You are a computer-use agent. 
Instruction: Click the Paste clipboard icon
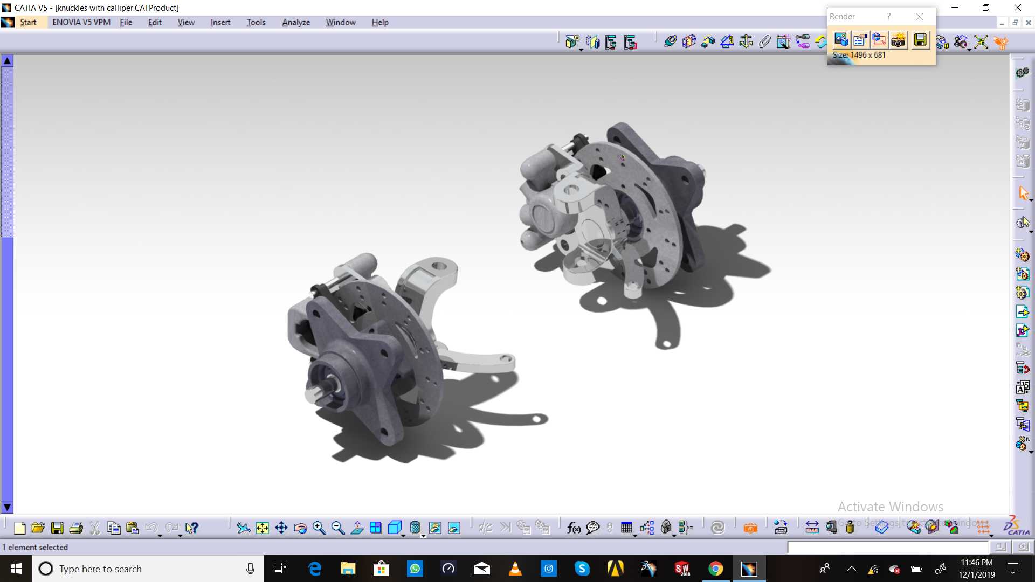pyautogui.click(x=133, y=528)
